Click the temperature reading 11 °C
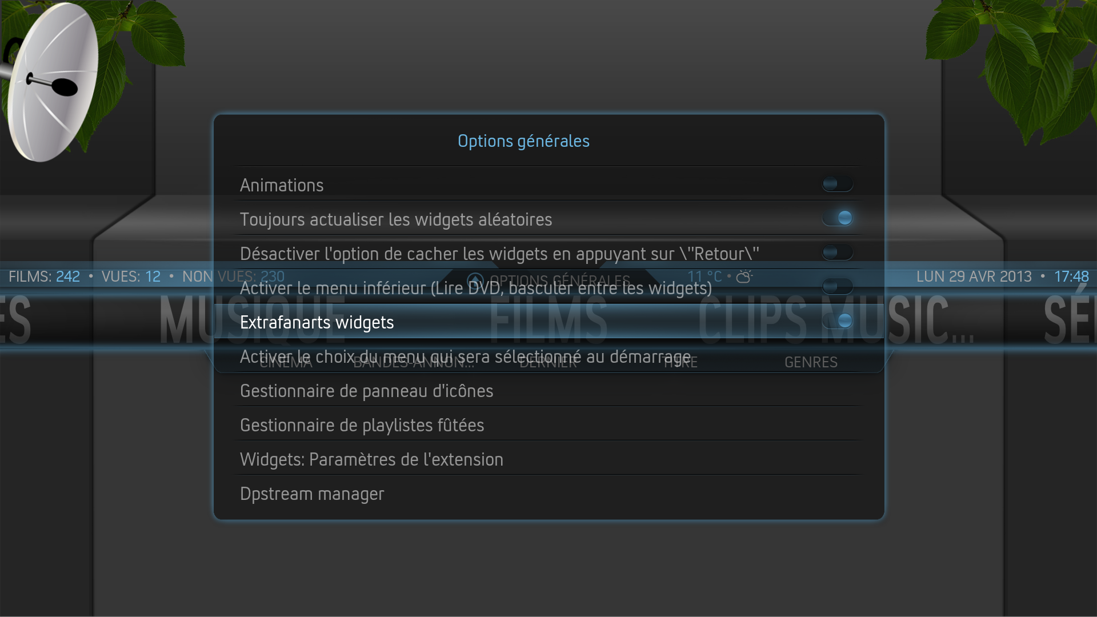This screenshot has width=1097, height=617. click(x=704, y=277)
